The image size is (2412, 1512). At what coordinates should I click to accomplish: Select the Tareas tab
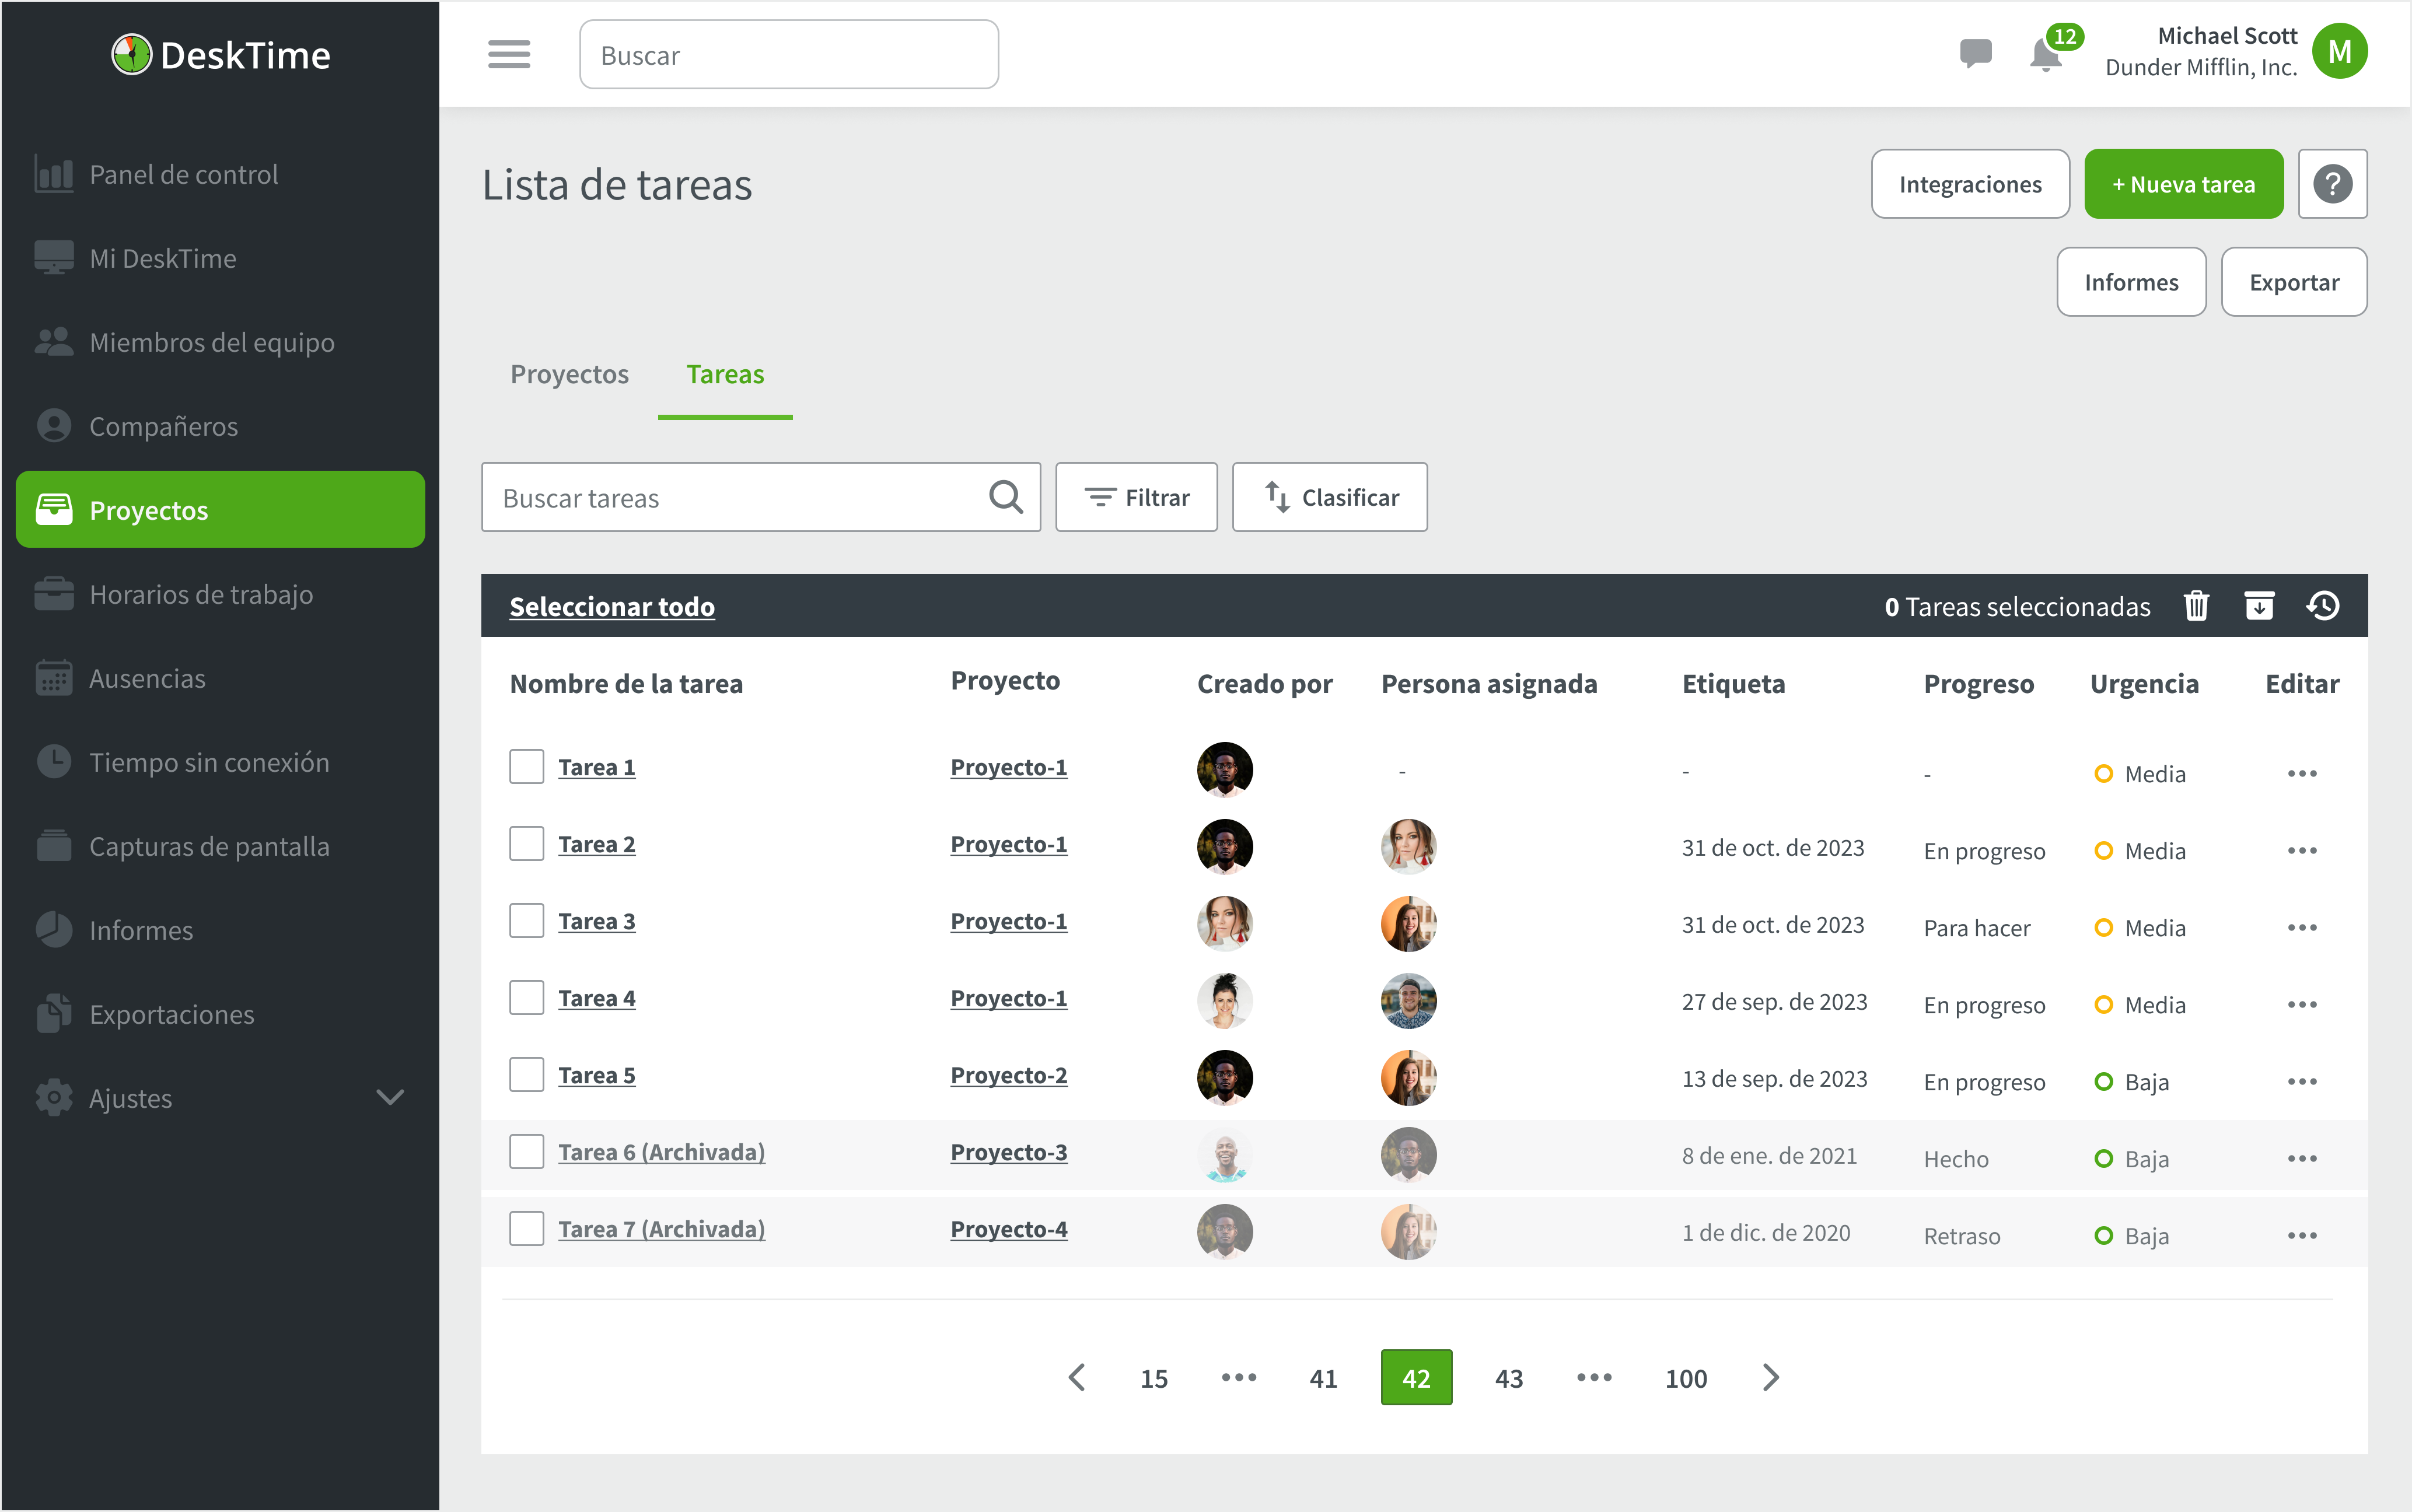(x=725, y=374)
